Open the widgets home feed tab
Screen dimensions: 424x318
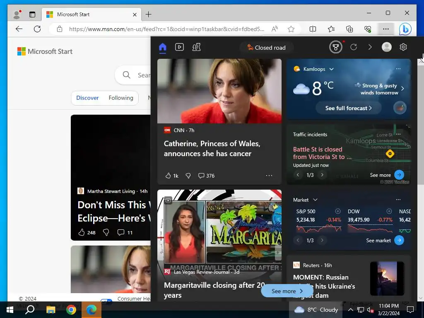click(162, 47)
